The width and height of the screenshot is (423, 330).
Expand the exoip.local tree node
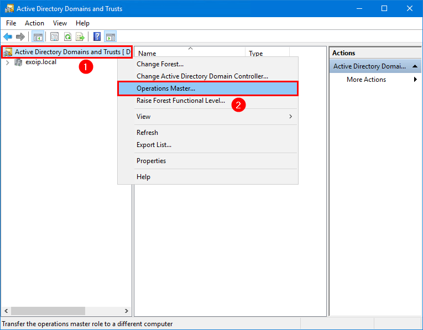(x=8, y=62)
